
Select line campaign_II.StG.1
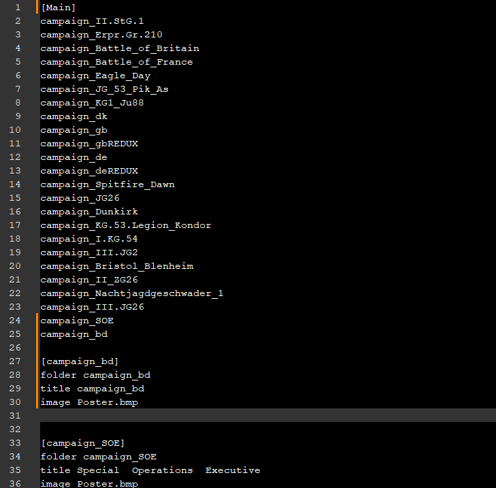[x=92, y=21]
